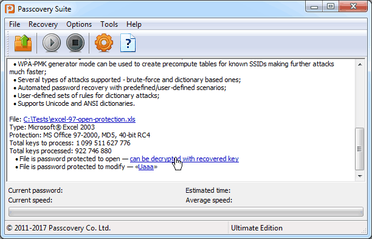Image resolution: width=372 pixels, height=239 pixels.
Task: Start recovery with the play button
Action: (x=52, y=43)
